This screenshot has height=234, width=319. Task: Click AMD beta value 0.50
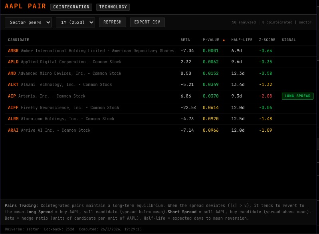click(x=186, y=73)
